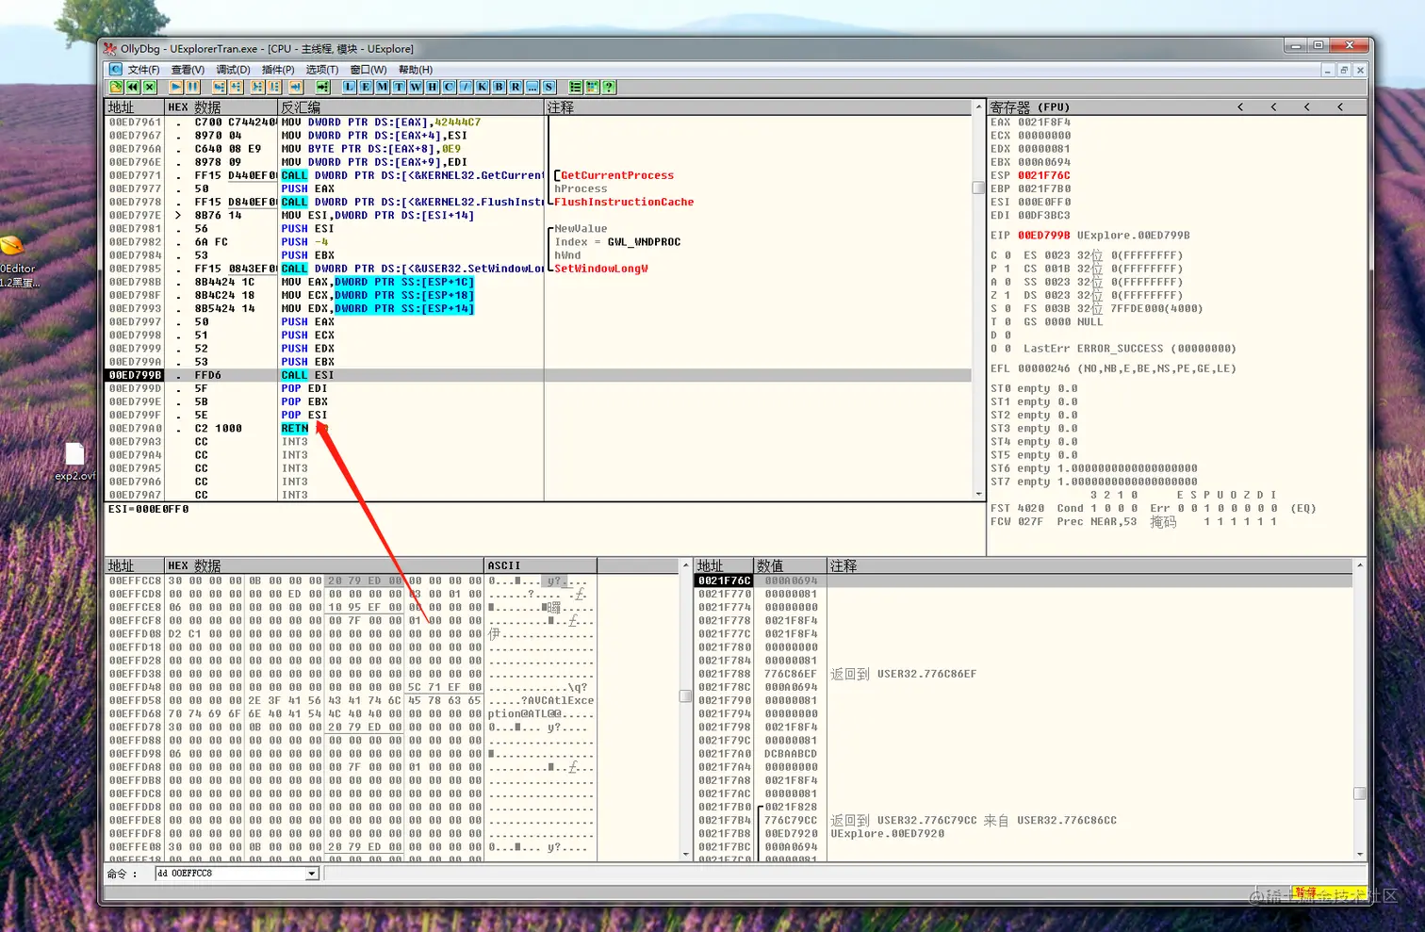Open the 插件(P) menu

278,70
